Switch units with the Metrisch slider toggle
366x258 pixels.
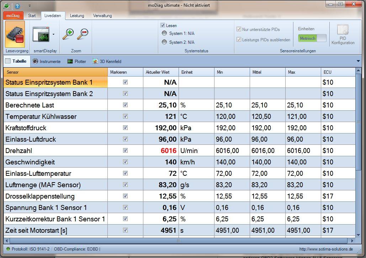pos(312,37)
